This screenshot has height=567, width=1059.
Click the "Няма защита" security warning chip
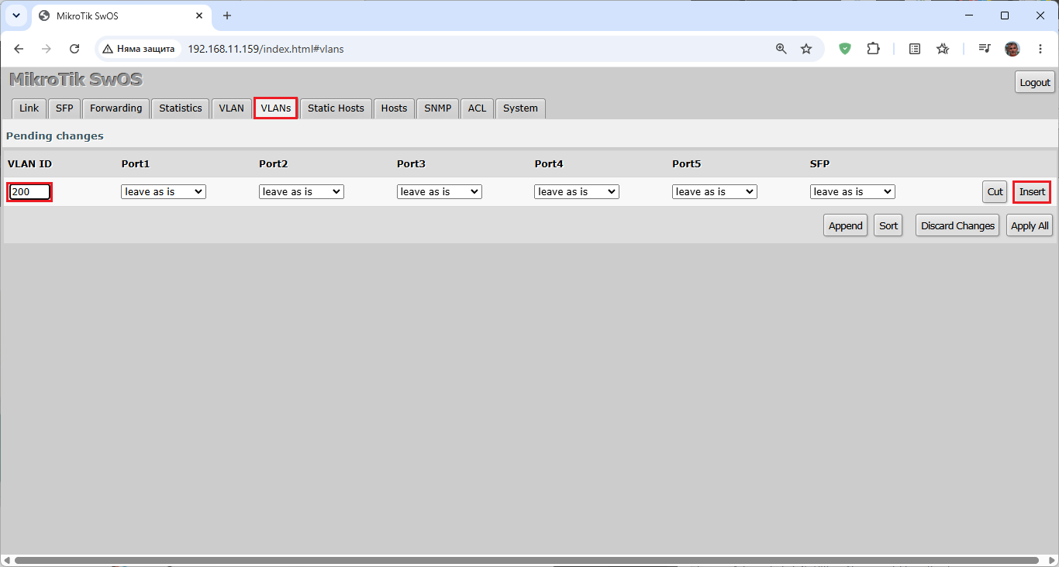pos(139,49)
